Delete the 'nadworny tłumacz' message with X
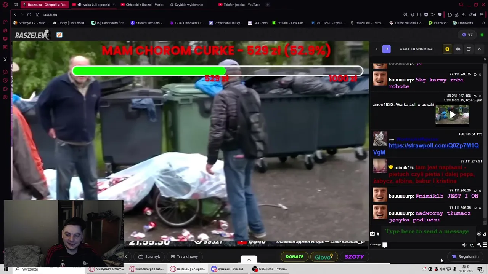The height and width of the screenshot is (274, 488). coord(480,208)
